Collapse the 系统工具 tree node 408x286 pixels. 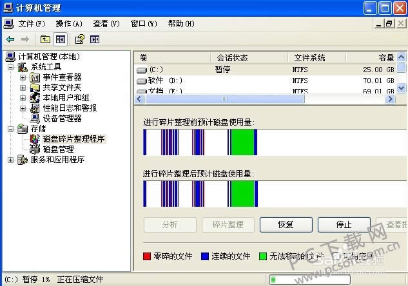point(10,67)
